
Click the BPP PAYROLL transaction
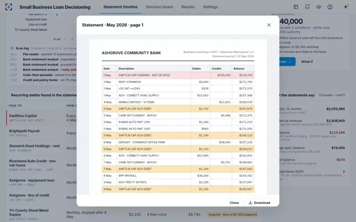point(178,176)
